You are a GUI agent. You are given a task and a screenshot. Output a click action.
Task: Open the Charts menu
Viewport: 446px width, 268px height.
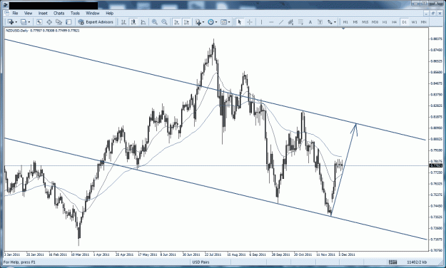point(59,13)
